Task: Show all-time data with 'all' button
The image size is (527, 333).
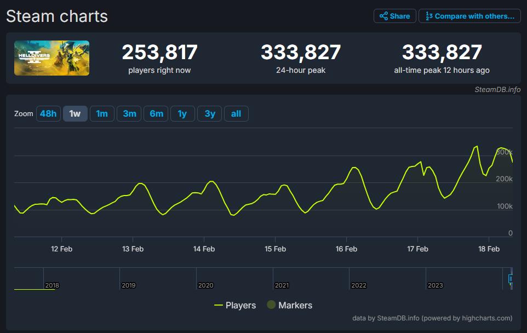Action: [236, 114]
